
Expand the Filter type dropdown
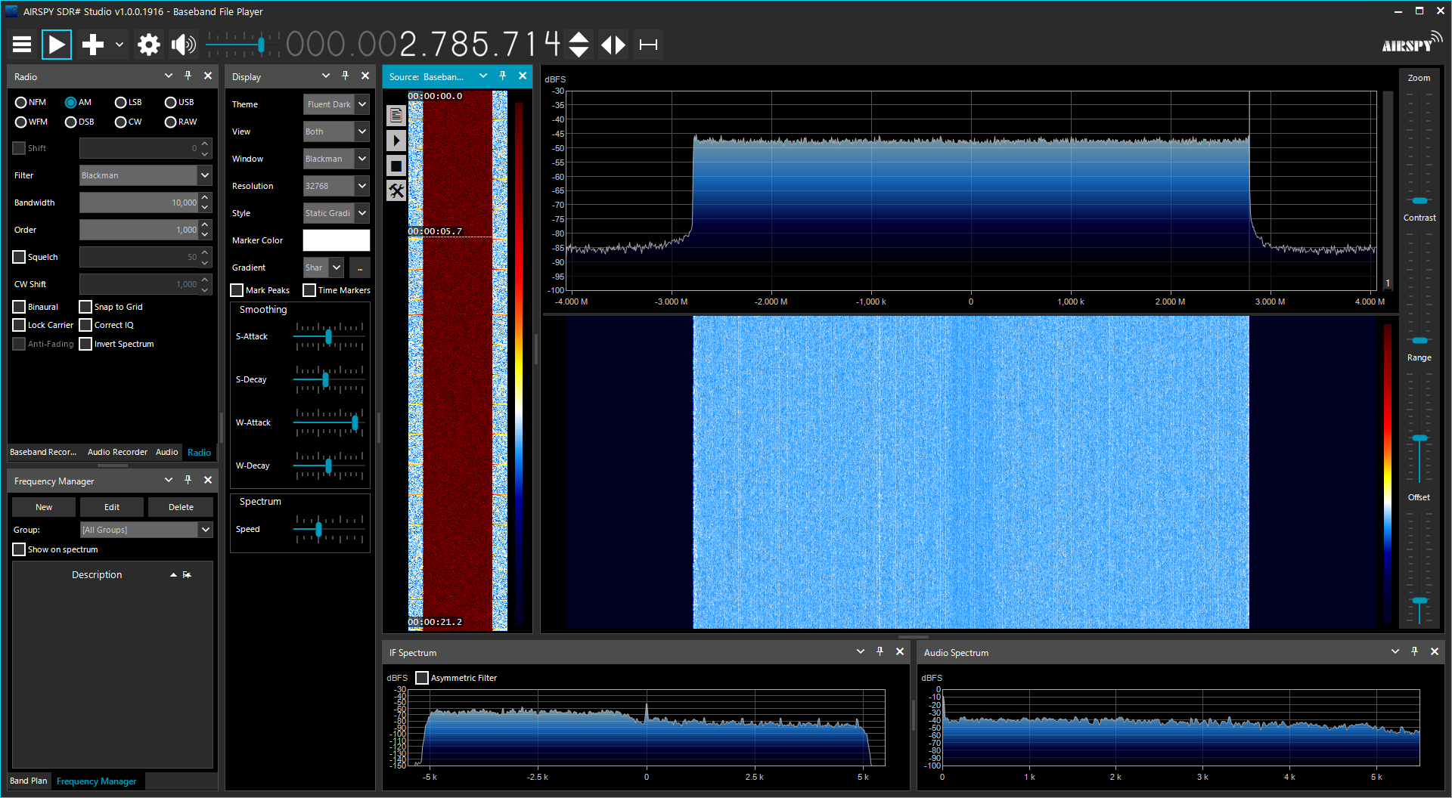[x=204, y=175]
